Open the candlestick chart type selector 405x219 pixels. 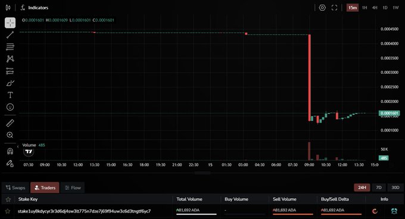coord(8,8)
